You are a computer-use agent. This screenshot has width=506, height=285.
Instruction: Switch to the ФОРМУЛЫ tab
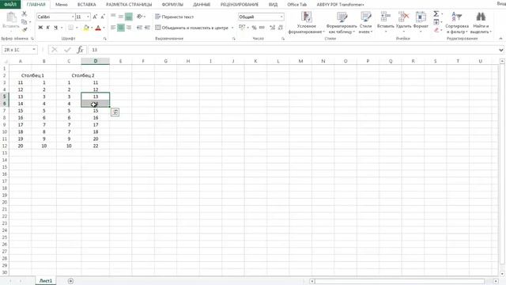tap(172, 5)
